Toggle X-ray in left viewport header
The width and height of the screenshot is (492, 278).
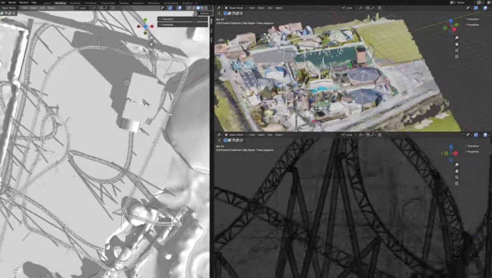pos(188,8)
